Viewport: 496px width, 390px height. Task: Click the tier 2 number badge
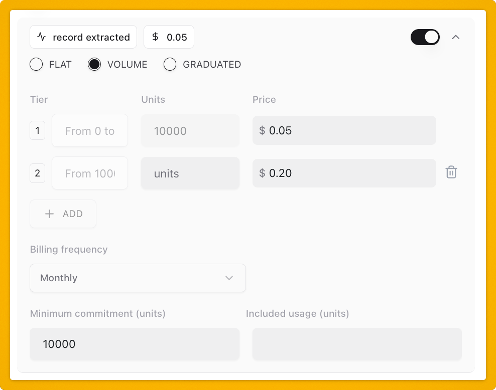37,173
